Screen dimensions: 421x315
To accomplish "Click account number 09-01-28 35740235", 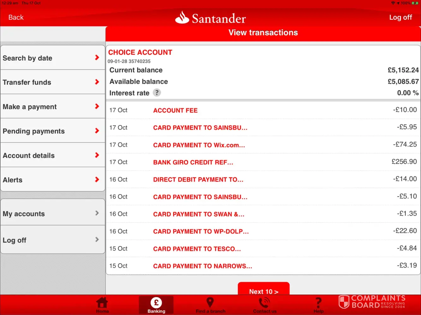I will [129, 61].
